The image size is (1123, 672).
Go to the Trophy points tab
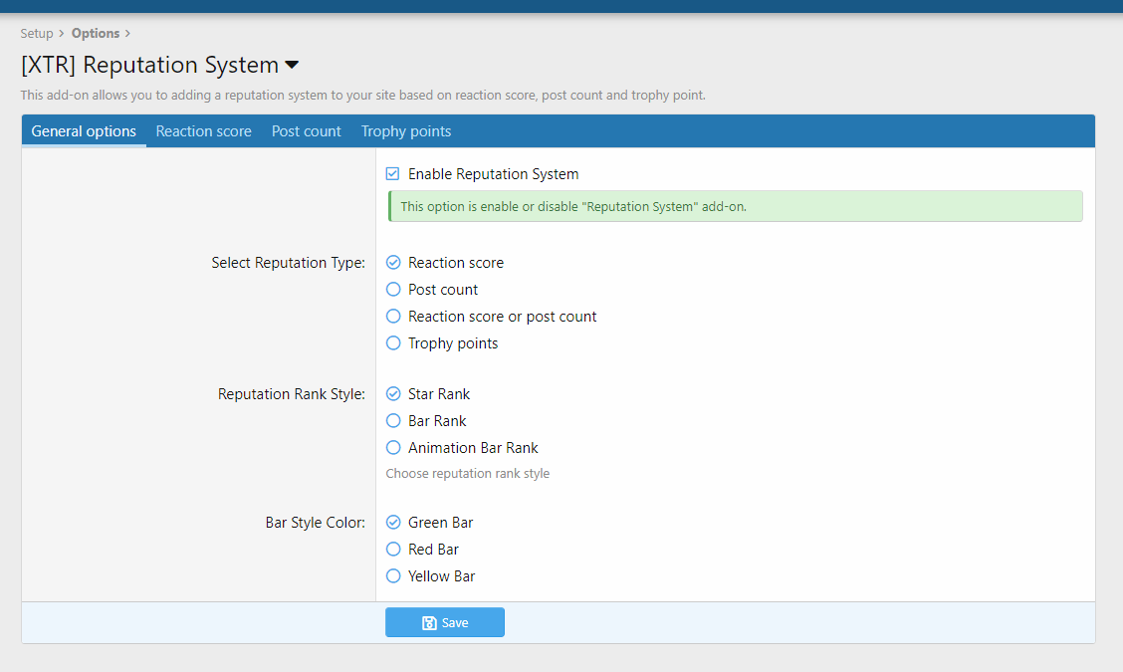(406, 131)
